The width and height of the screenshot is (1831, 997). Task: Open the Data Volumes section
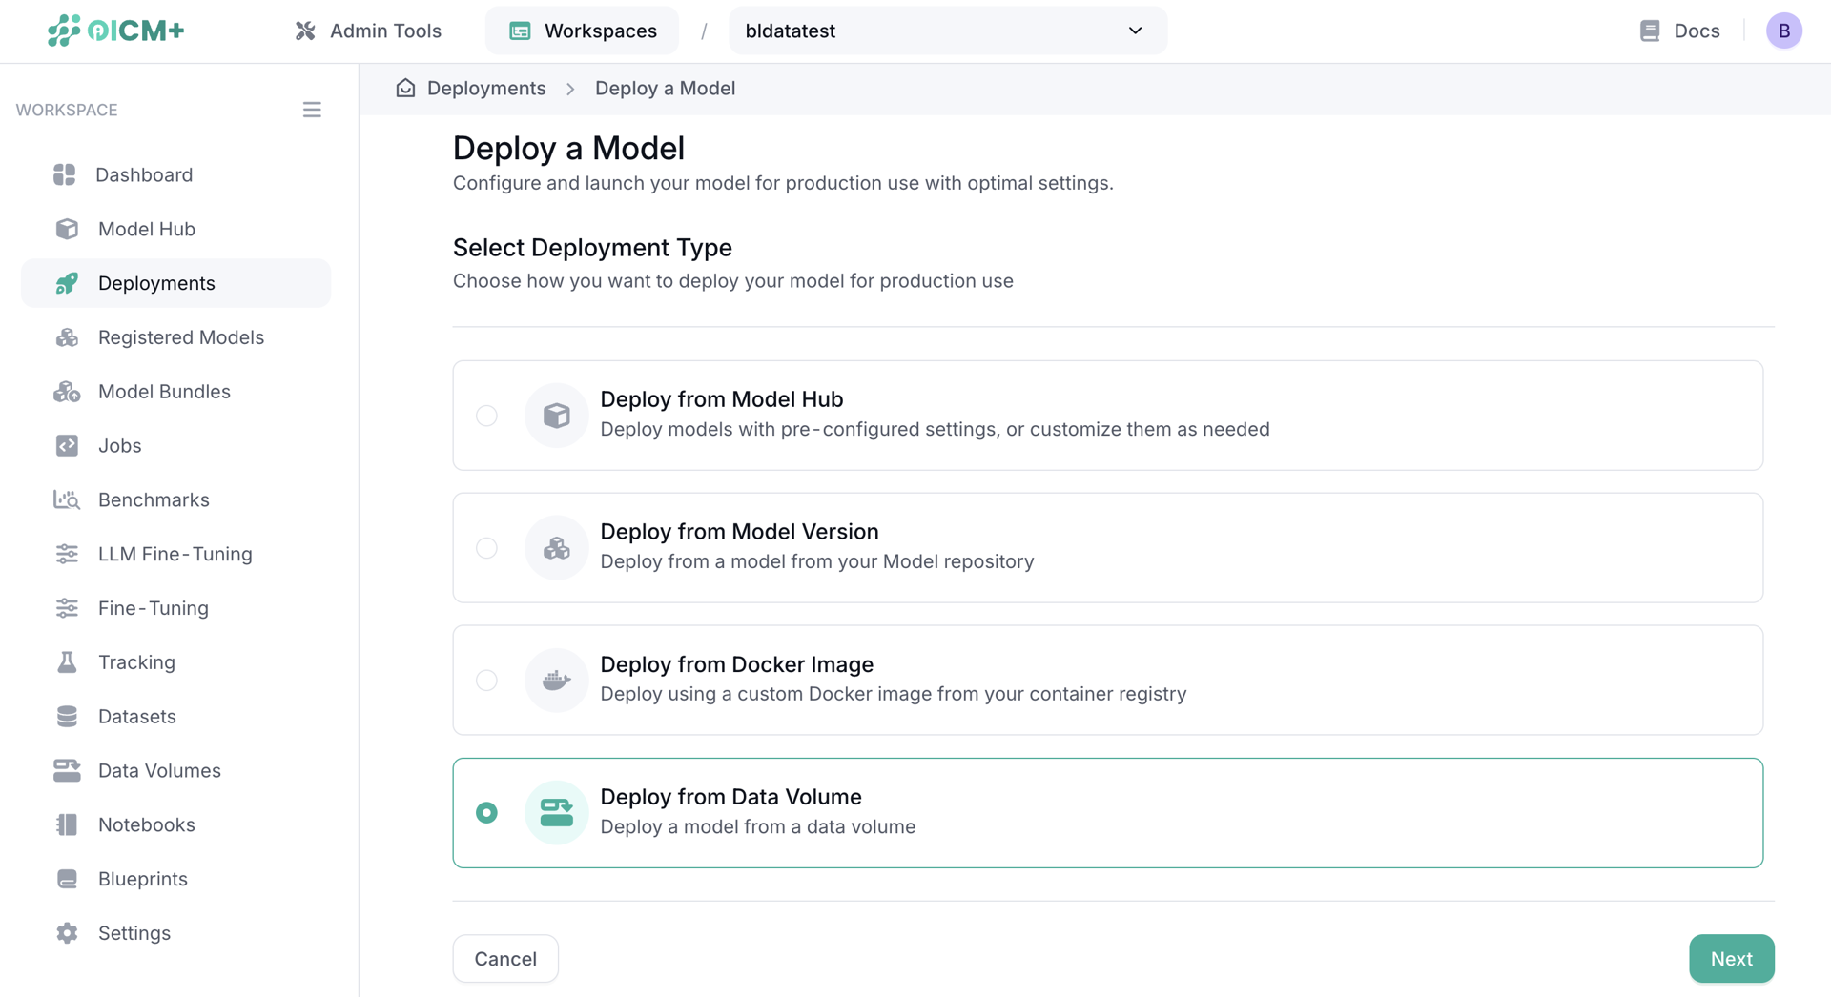(x=159, y=770)
